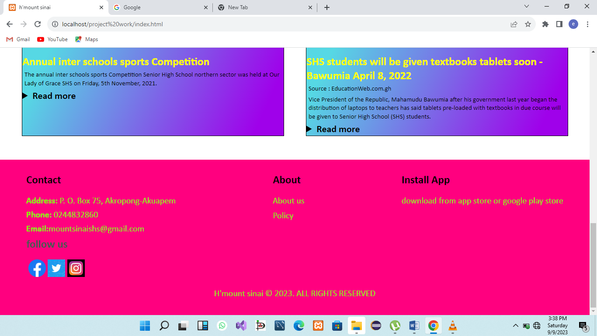597x336 pixels.
Task: Open the tab search dropdown chevron
Action: tap(527, 7)
